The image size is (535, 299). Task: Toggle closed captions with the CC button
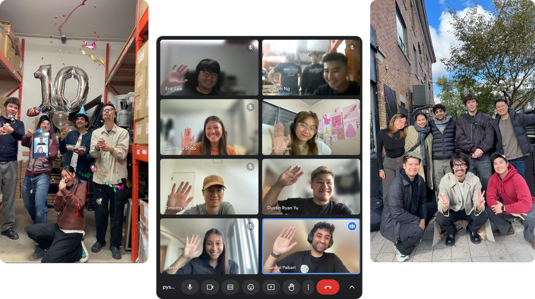230,287
